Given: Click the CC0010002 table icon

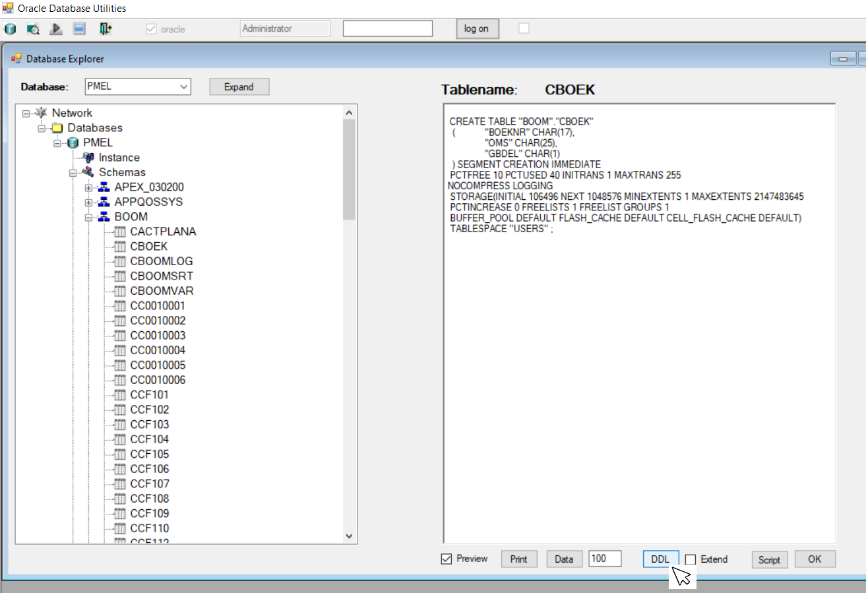Looking at the screenshot, I should (120, 321).
